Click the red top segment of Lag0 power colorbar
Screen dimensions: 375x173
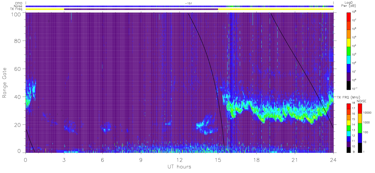pyautogui.click(x=349, y=16)
